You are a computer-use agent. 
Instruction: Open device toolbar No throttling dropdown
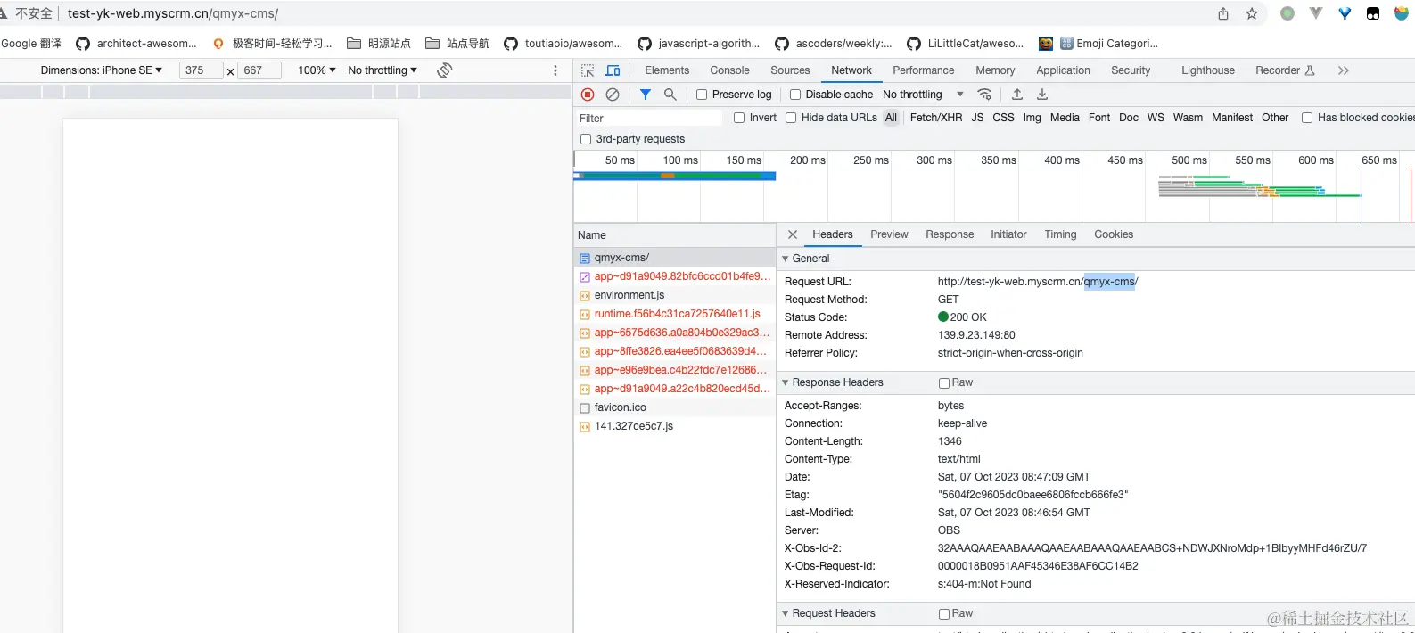(x=383, y=70)
